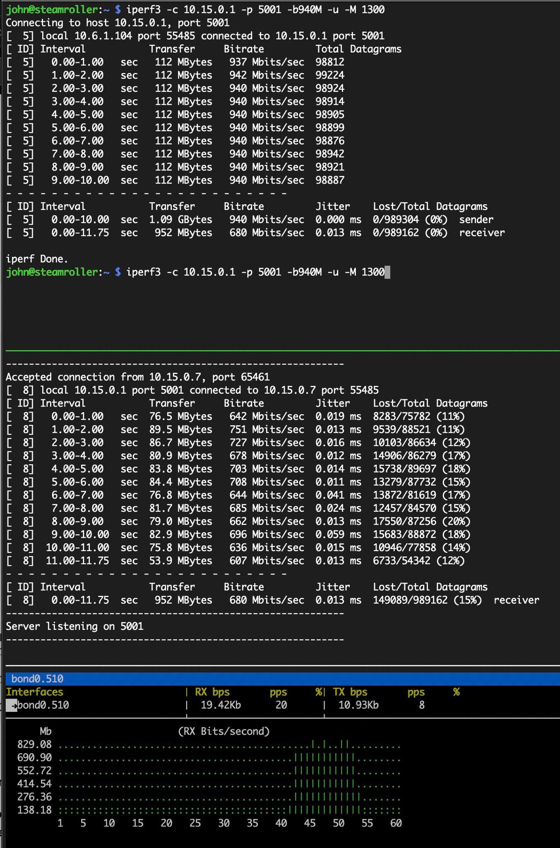This screenshot has height=848, width=560.
Task: Click the "(RX Bits/second)" graph title
Action: pyautogui.click(x=224, y=731)
